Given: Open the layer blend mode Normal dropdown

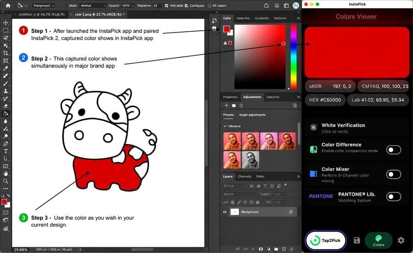Looking at the screenshot, I should (240, 194).
